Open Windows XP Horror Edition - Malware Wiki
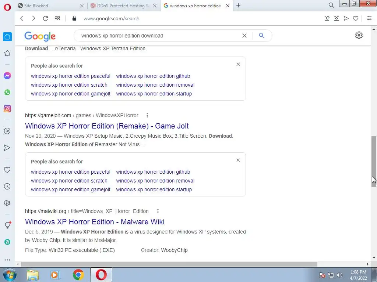The width and height of the screenshot is (377, 282). [x=95, y=222]
